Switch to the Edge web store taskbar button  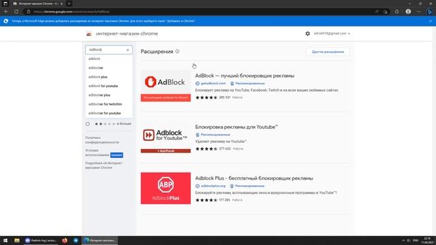point(100,240)
